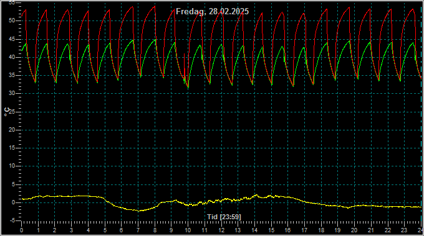Image resolution: width=424 pixels, height=236 pixels.
Task: Click the 10 degree label on temperature axis
Action: click(x=12, y=166)
